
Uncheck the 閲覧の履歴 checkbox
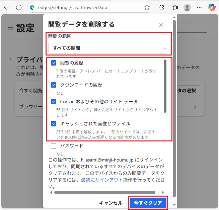click(x=54, y=63)
